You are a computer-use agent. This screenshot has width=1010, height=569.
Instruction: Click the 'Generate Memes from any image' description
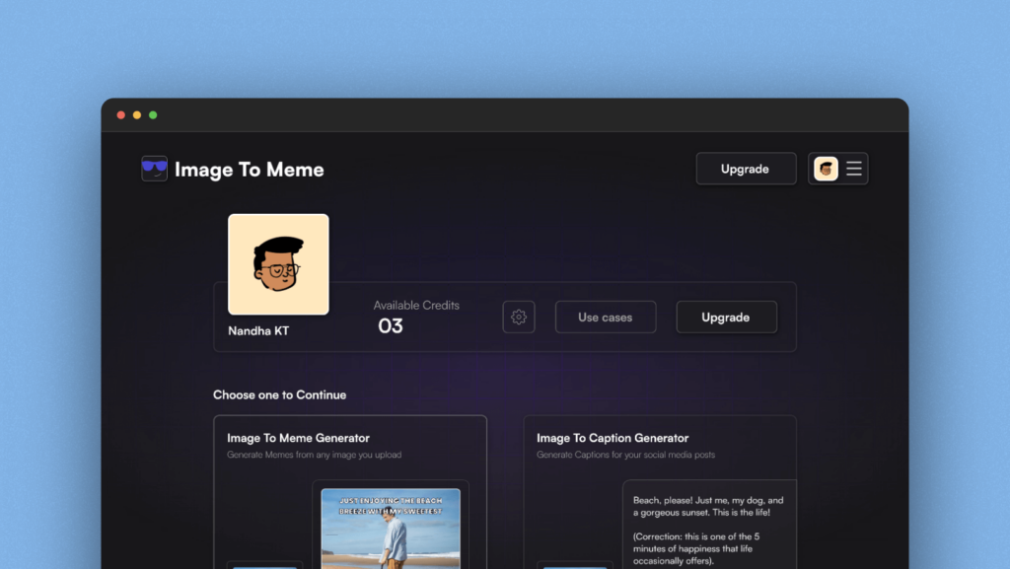[314, 455]
